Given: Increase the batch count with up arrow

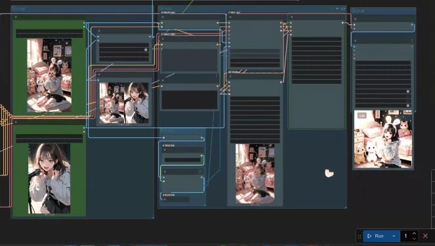Looking at the screenshot, I should point(414,234).
